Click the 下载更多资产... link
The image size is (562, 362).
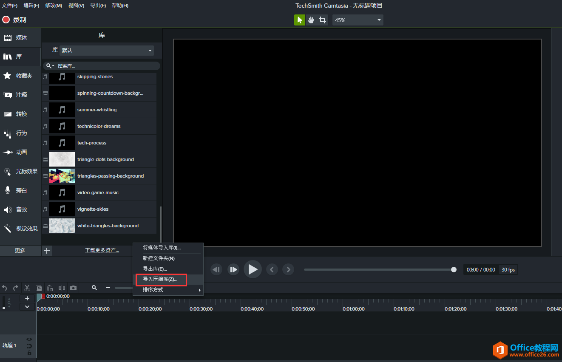[102, 251]
